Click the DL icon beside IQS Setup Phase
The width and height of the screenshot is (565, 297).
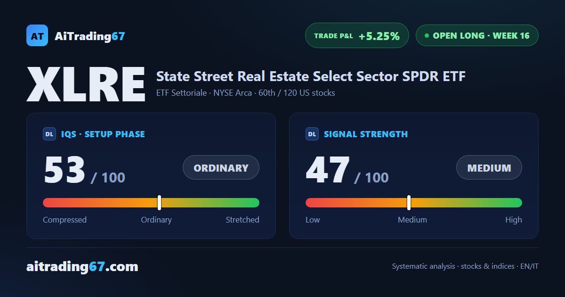[49, 134]
